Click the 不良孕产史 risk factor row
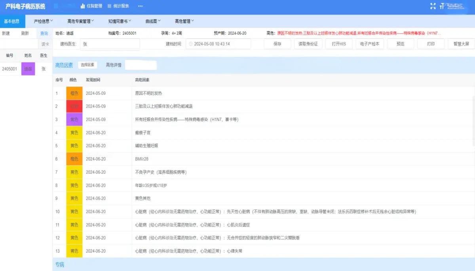This screenshot has width=475, height=271. (x=264, y=172)
